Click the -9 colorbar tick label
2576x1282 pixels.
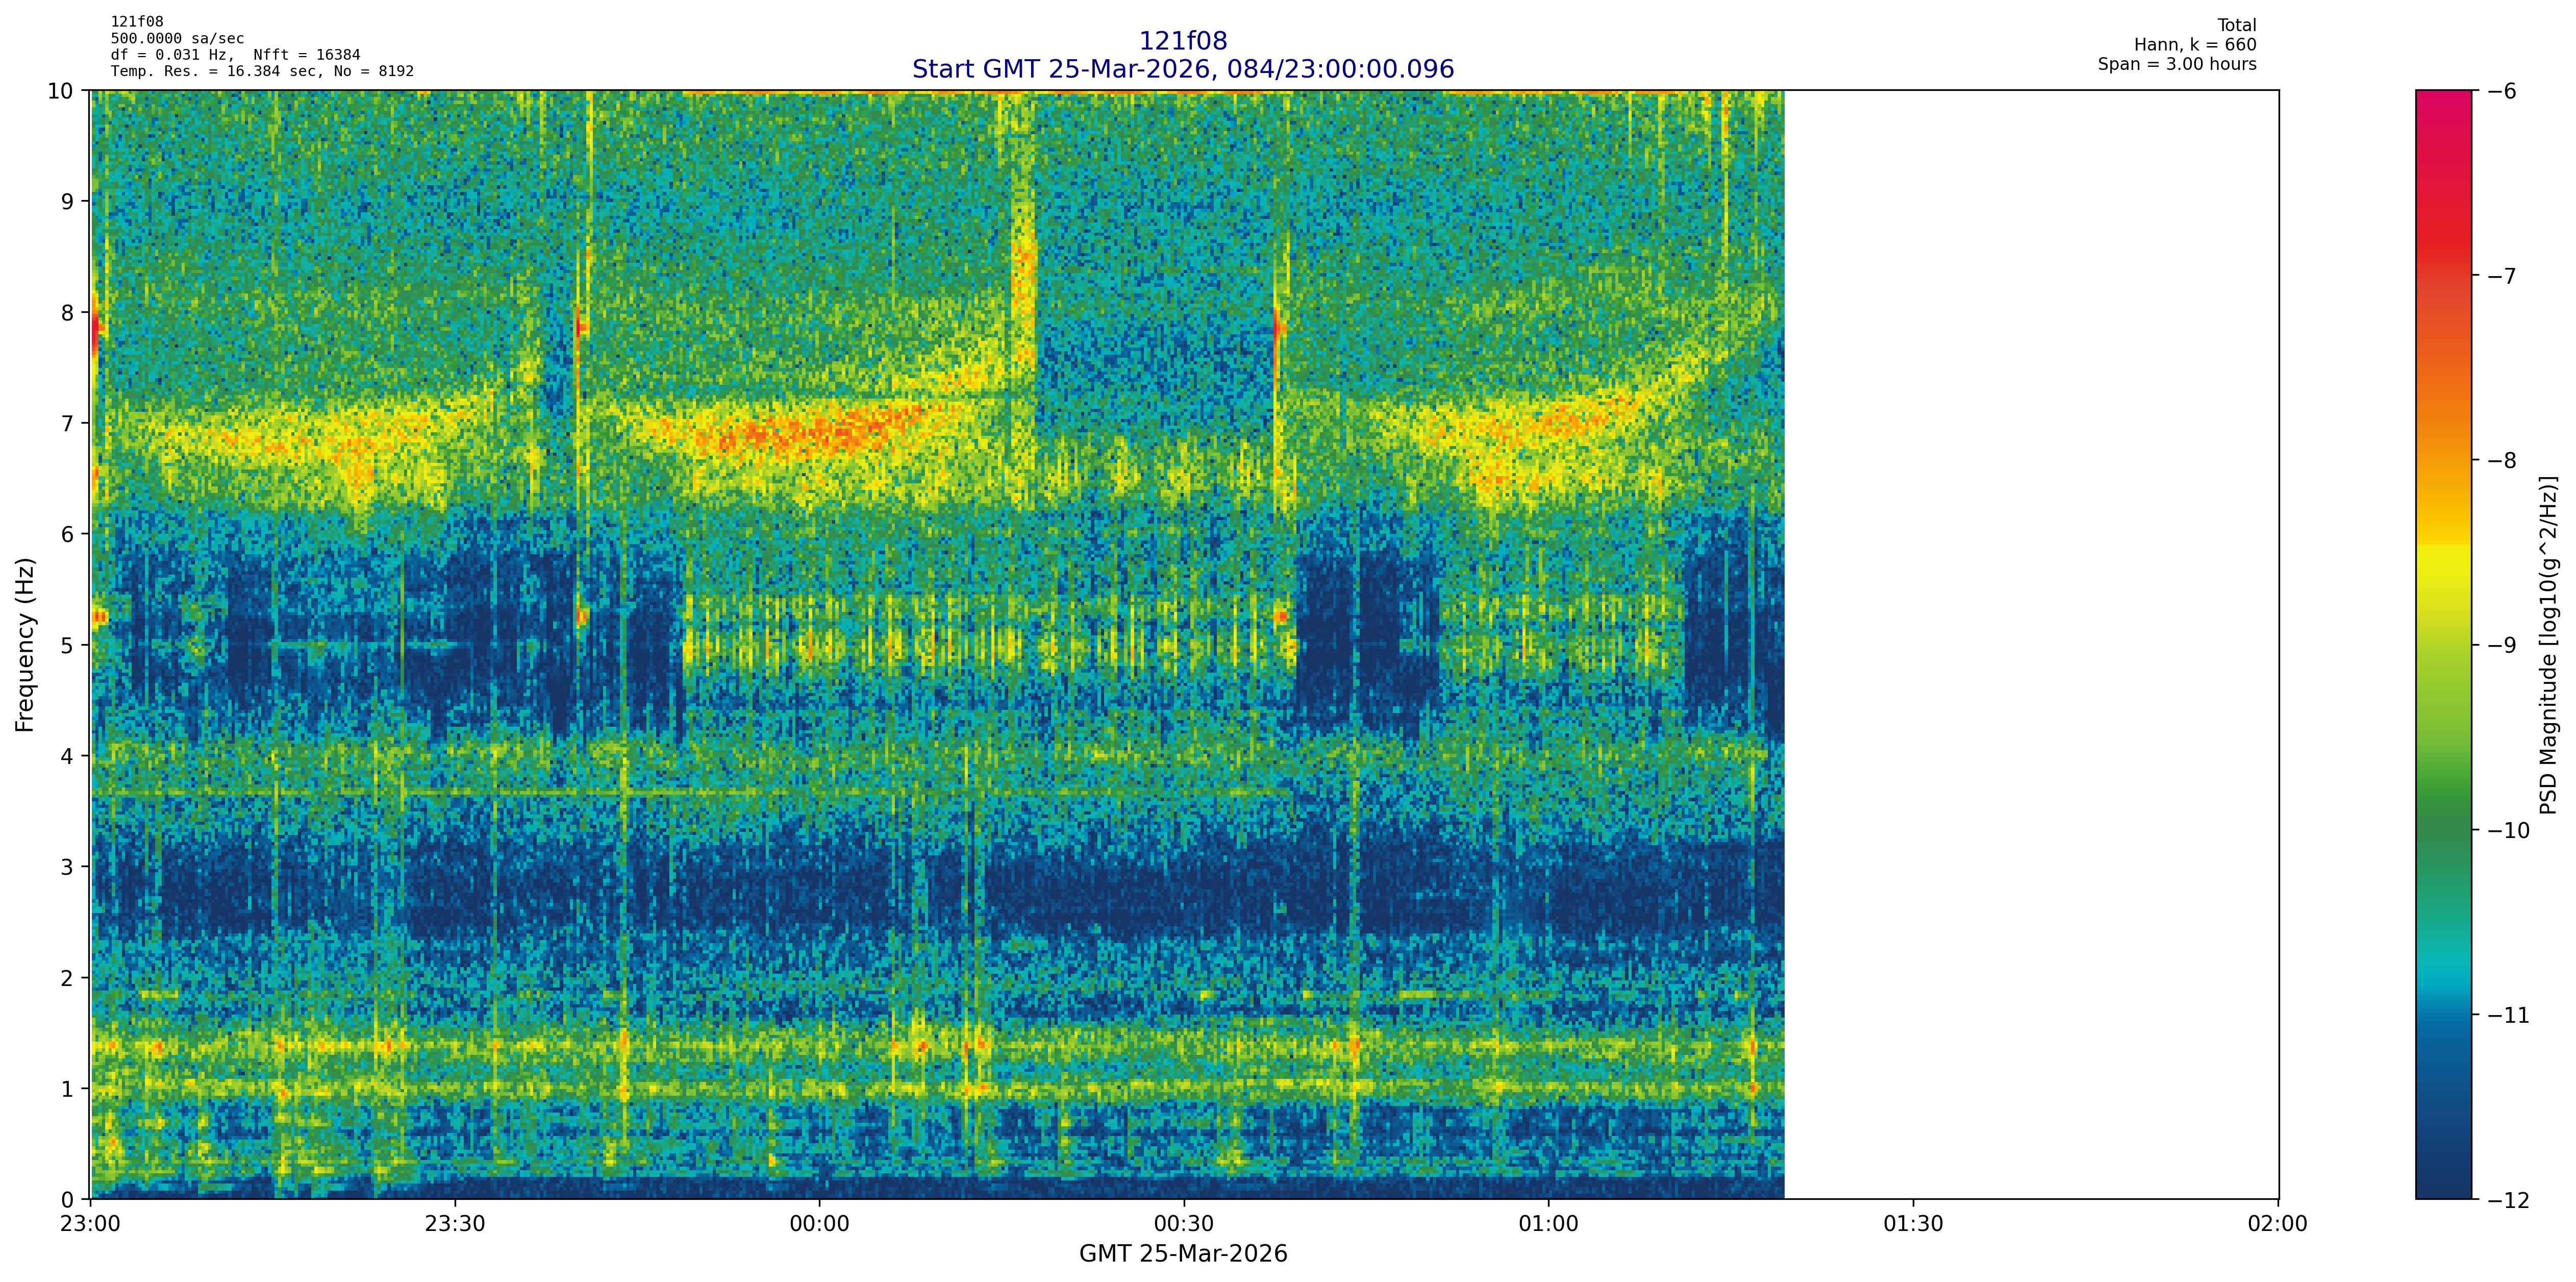[2501, 645]
